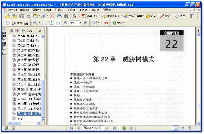
Task: Set view to Fit Page icon
Action: pos(51,23)
